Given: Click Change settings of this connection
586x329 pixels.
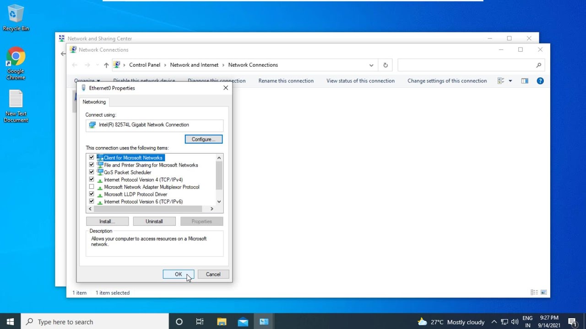Looking at the screenshot, I should point(447,81).
